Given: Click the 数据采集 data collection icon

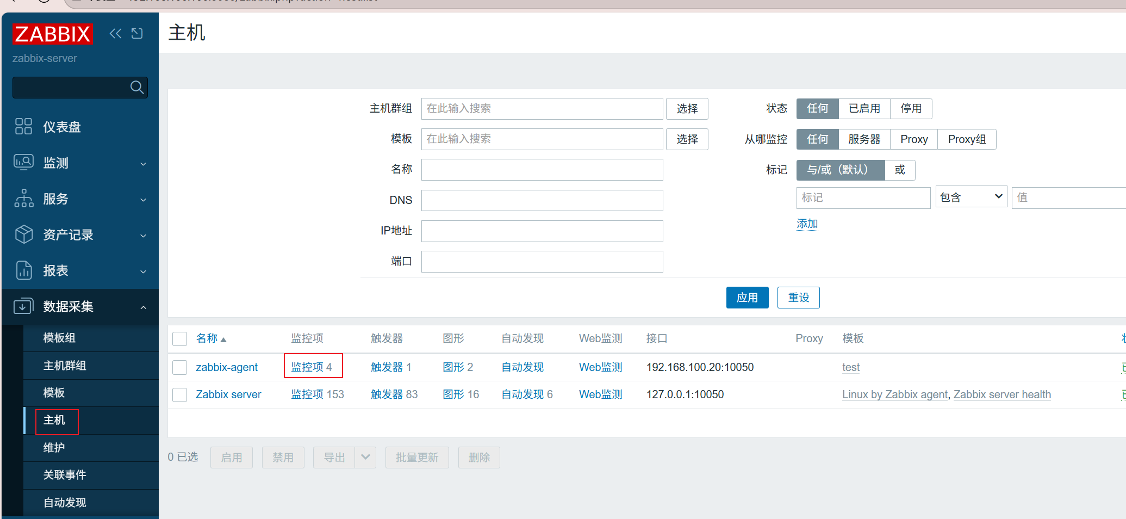Looking at the screenshot, I should 23,306.
